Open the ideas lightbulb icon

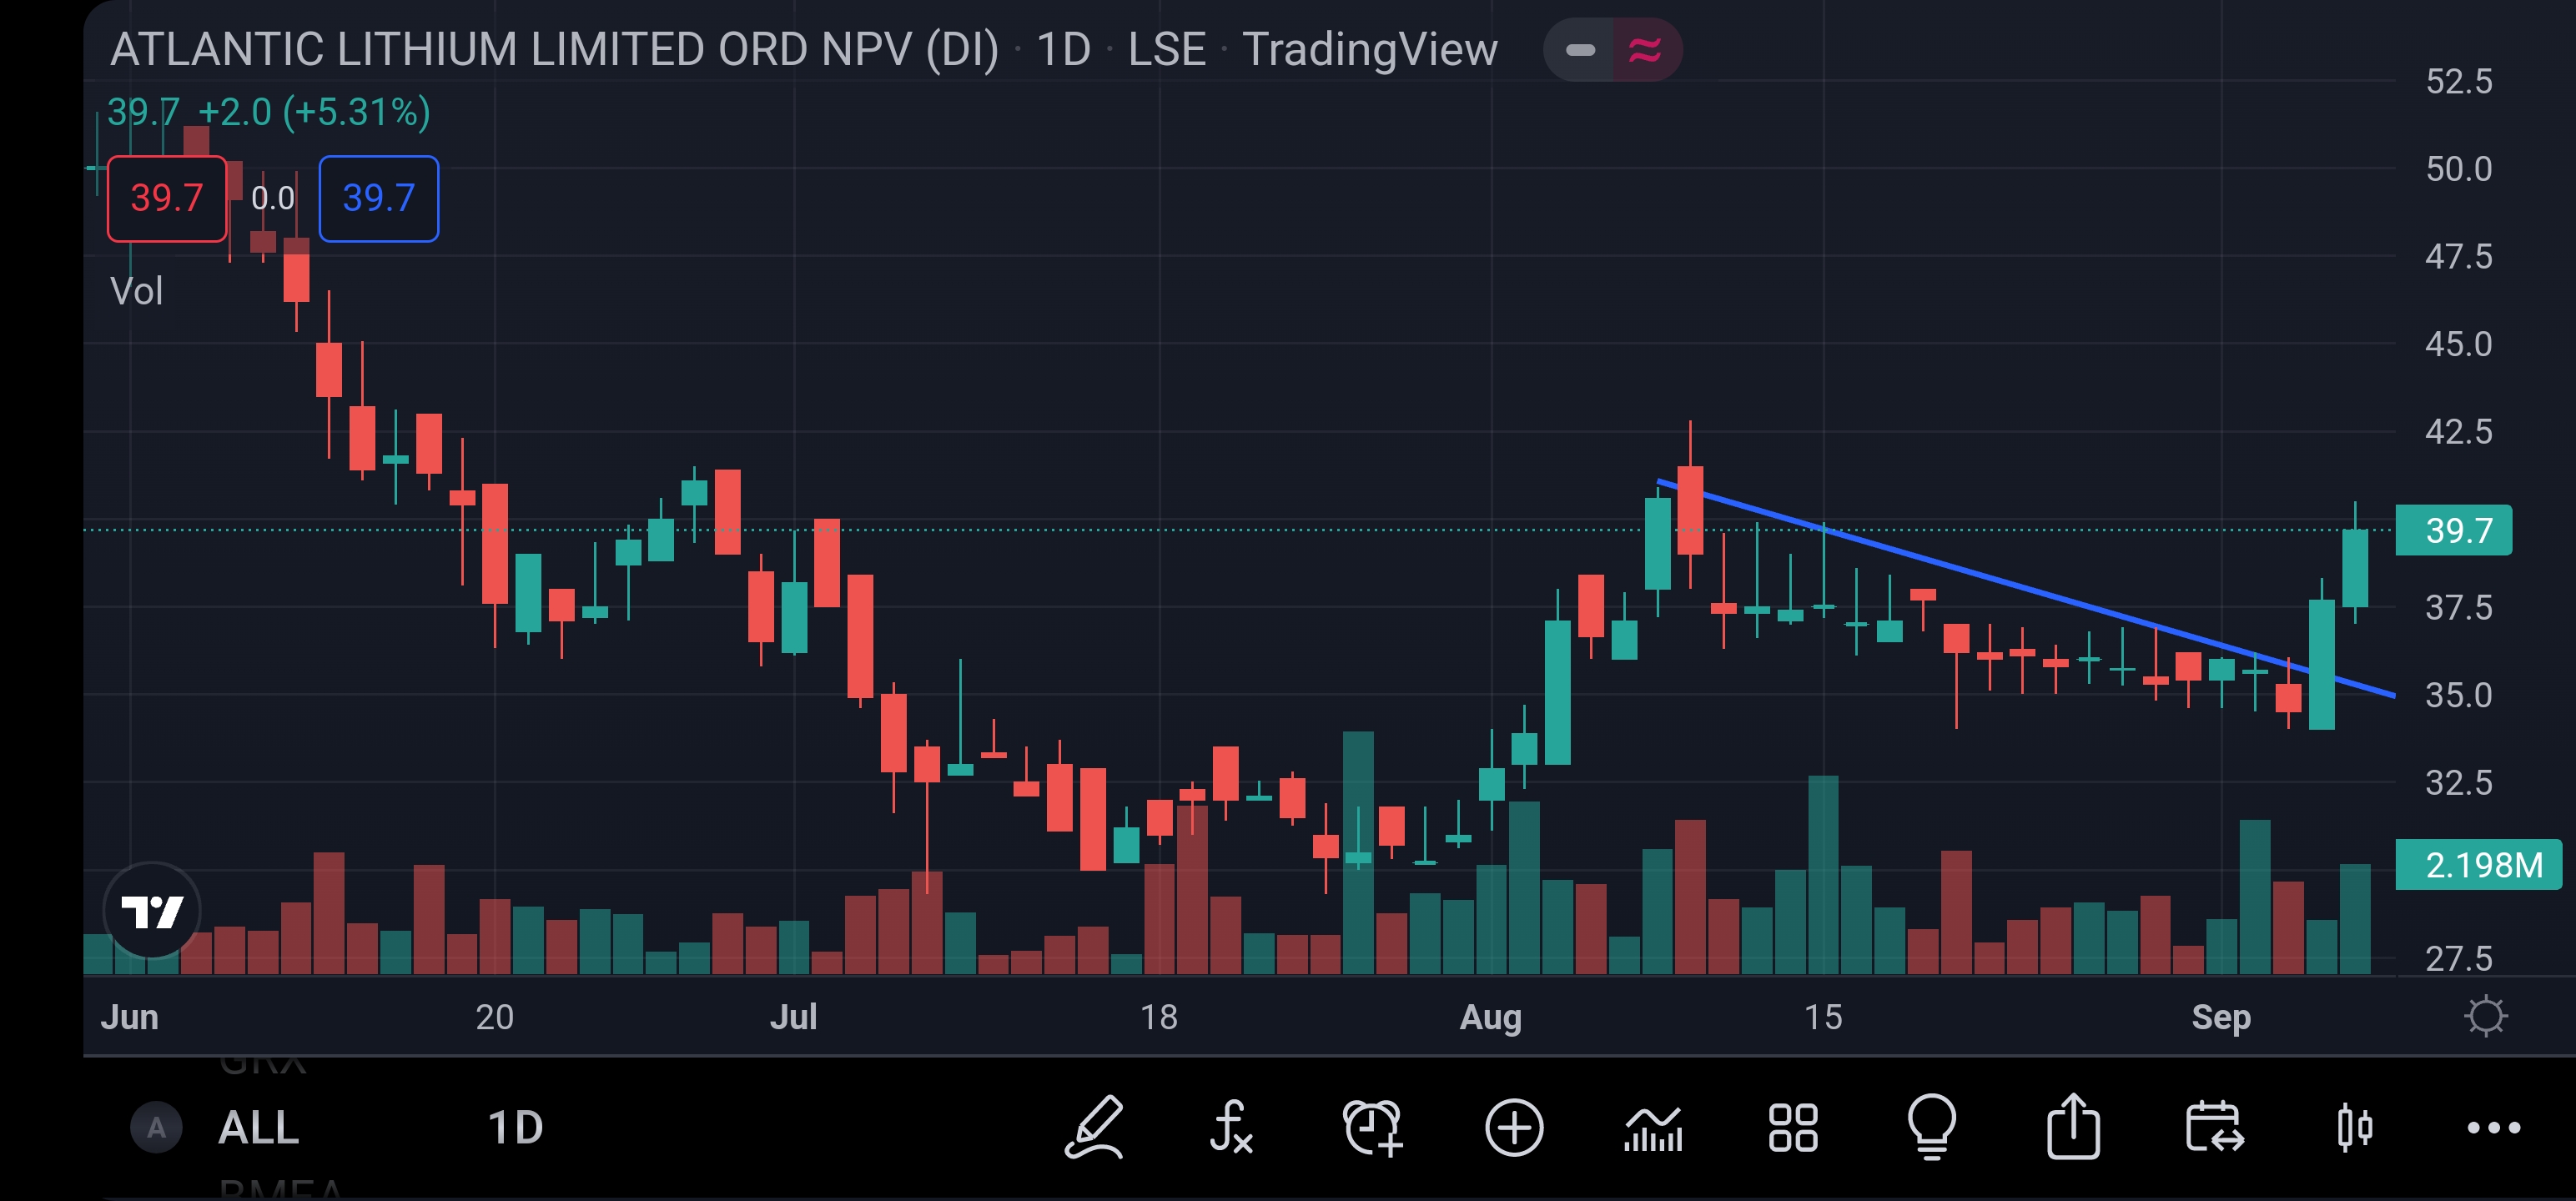(1932, 1127)
